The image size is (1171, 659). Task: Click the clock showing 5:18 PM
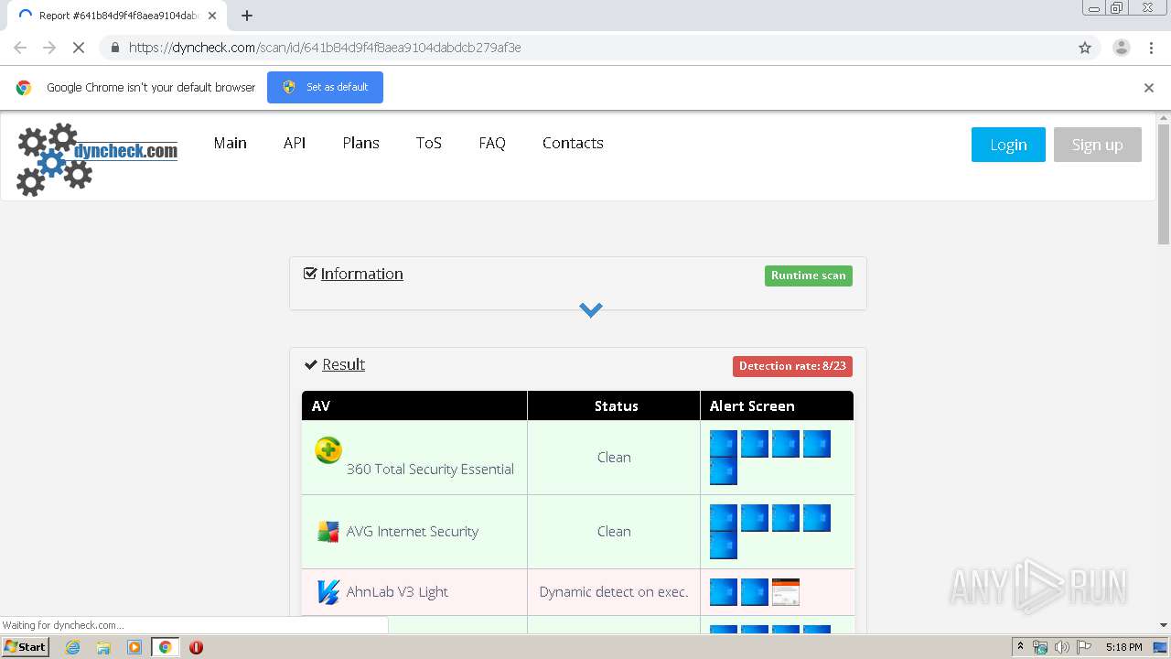pos(1123,647)
